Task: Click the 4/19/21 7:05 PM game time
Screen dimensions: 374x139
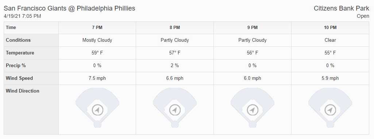Action: [22, 16]
